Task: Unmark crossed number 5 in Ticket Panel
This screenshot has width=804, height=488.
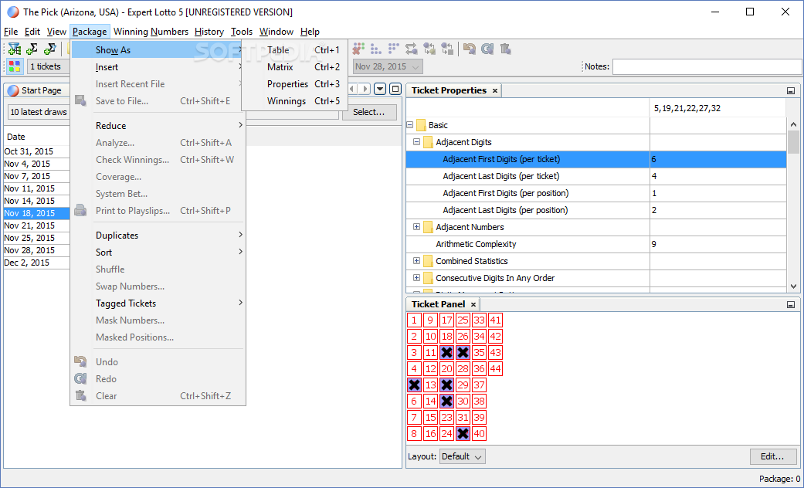Action: (x=414, y=385)
